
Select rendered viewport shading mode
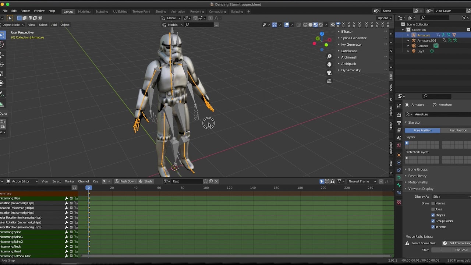(321, 25)
